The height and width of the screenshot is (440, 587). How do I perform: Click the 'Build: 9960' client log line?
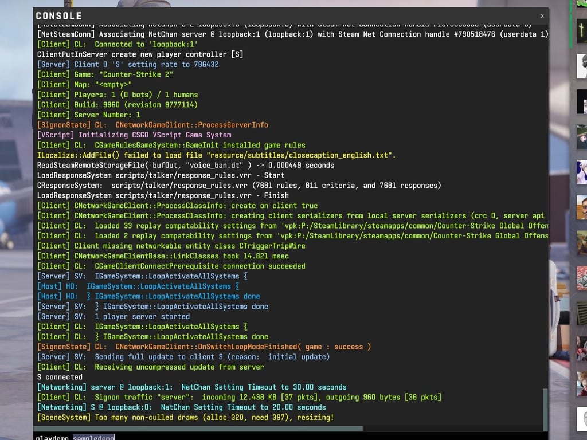117,105
